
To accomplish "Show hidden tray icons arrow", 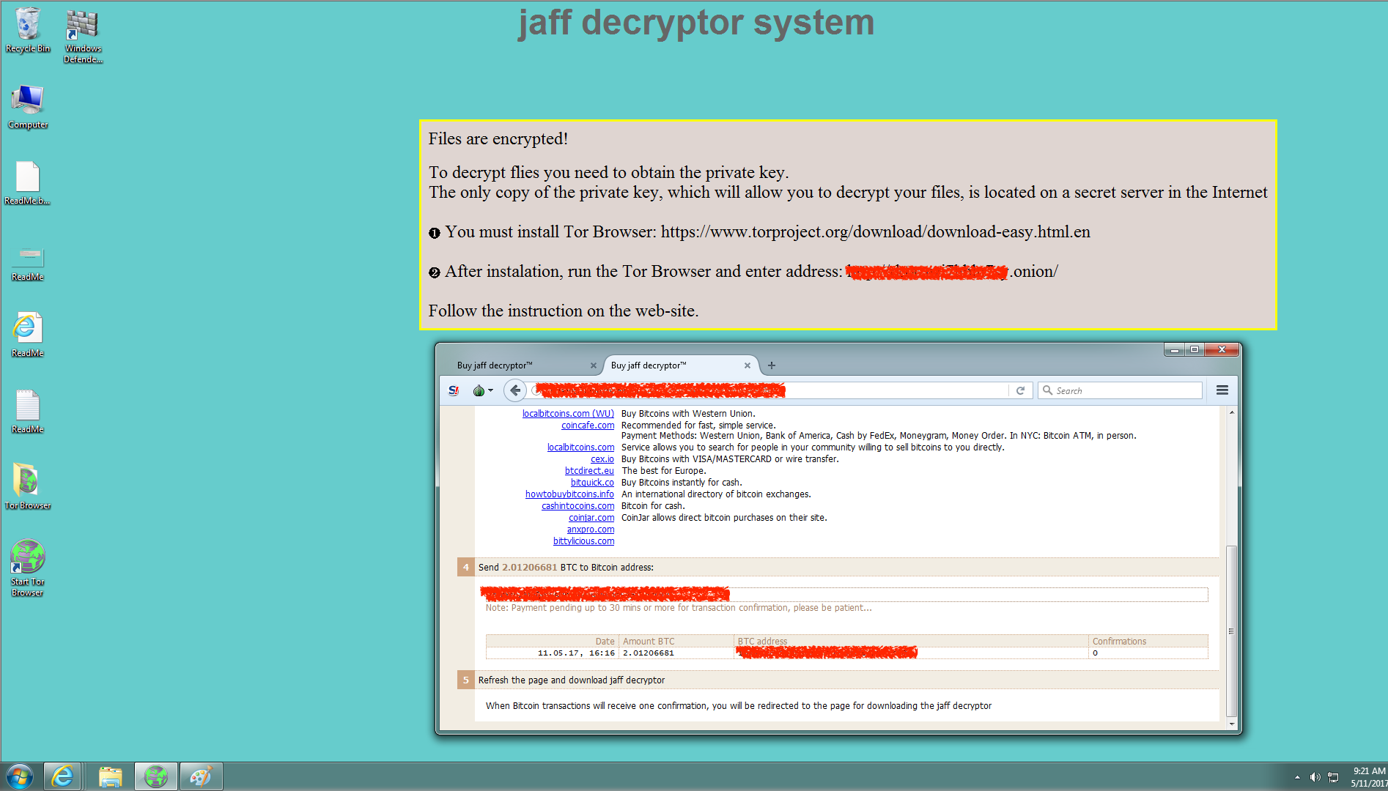I will [1297, 777].
